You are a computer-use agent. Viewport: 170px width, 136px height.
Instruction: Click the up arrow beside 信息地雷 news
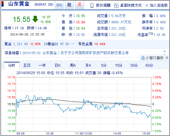(165, 51)
